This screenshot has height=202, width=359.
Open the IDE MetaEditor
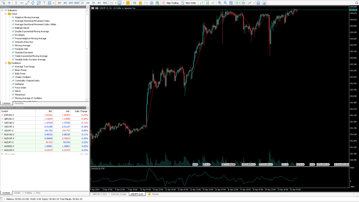(135, 3)
